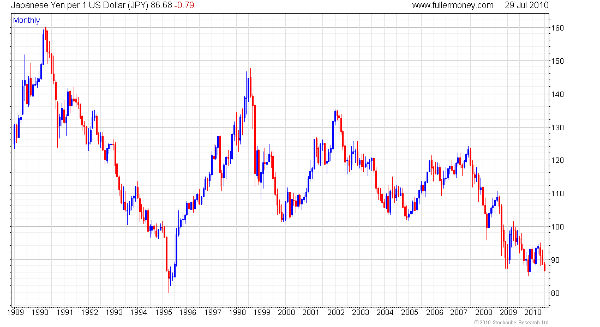Click the 2004 x-axis label
This screenshot has width=600, height=327.
coord(385,312)
